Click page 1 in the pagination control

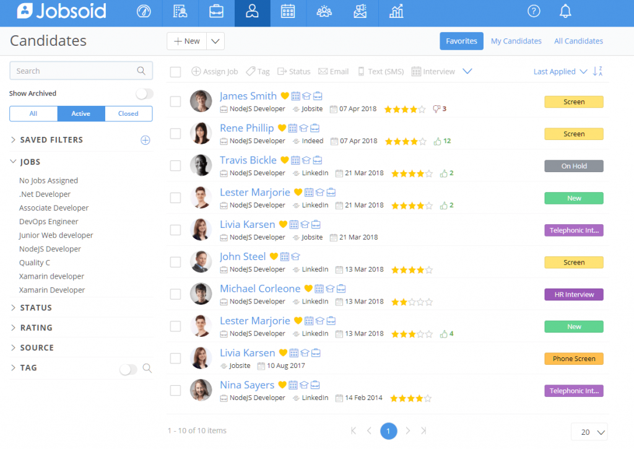(389, 430)
